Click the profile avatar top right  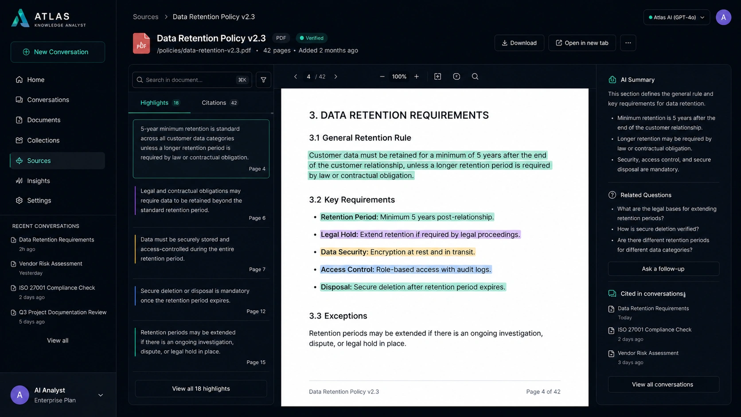point(723,17)
